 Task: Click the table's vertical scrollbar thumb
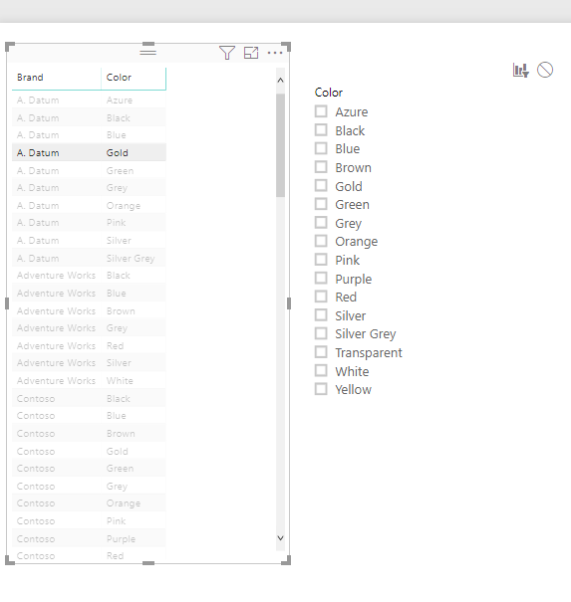tap(280, 145)
